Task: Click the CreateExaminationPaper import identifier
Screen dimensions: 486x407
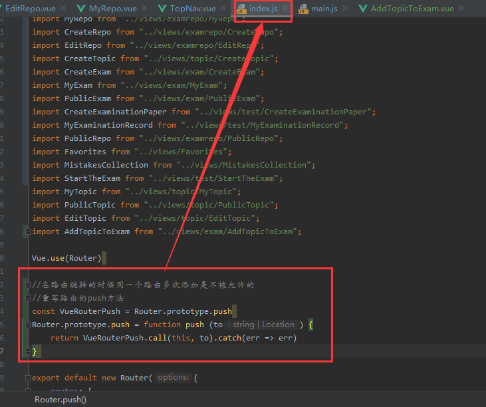Action: click(115, 112)
